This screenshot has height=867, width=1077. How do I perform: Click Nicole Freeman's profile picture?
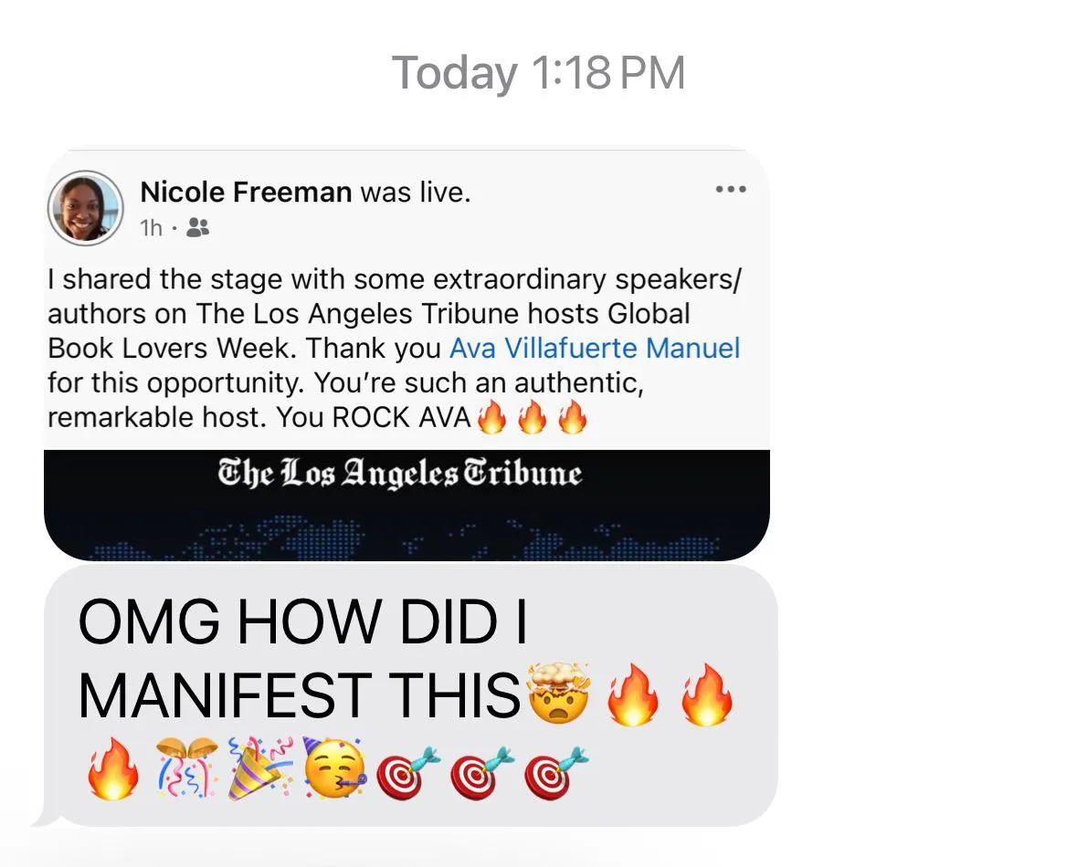coord(85,208)
